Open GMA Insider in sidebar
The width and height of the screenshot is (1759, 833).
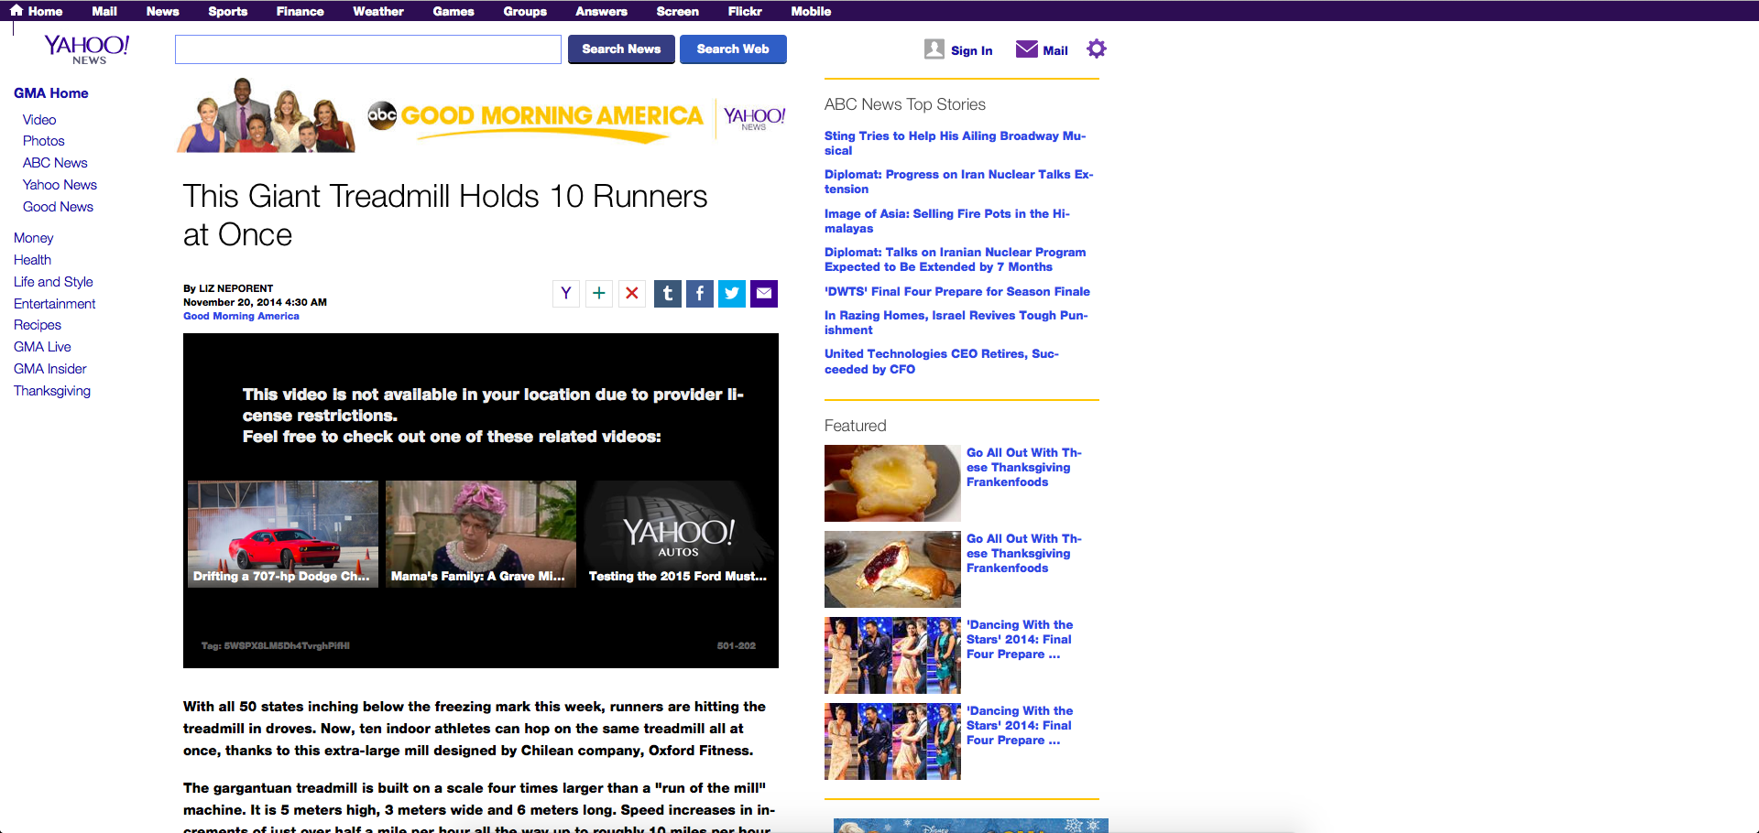point(50,369)
